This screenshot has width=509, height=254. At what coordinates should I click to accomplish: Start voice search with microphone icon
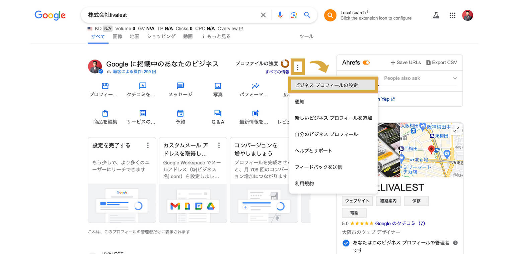[x=280, y=15]
